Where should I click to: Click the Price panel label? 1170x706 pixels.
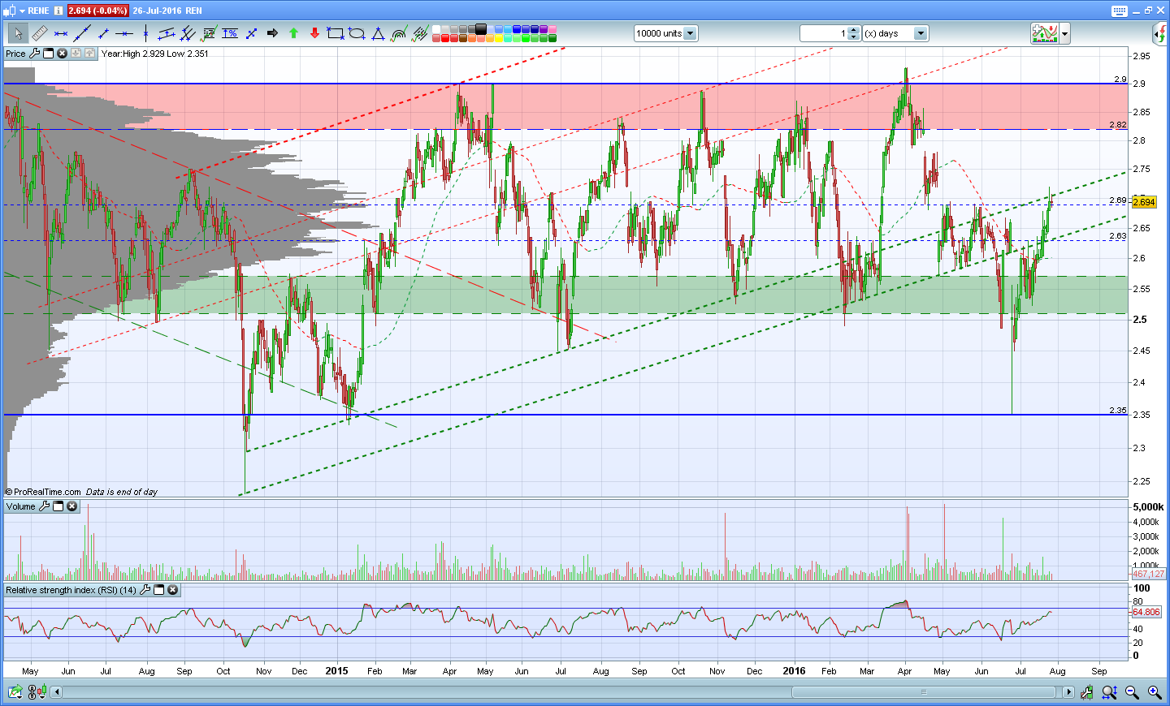click(x=15, y=54)
